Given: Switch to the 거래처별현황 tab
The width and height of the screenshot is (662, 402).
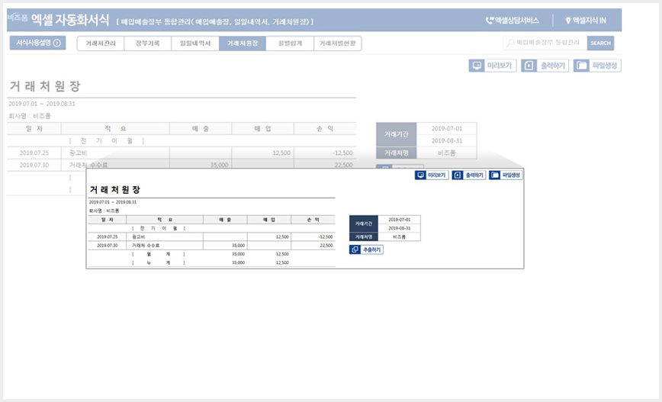Looking at the screenshot, I should tap(338, 43).
